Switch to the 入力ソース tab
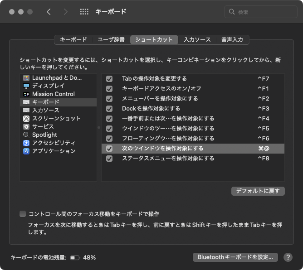Image resolution: width=303 pixels, height=270 pixels. pyautogui.click(x=197, y=40)
